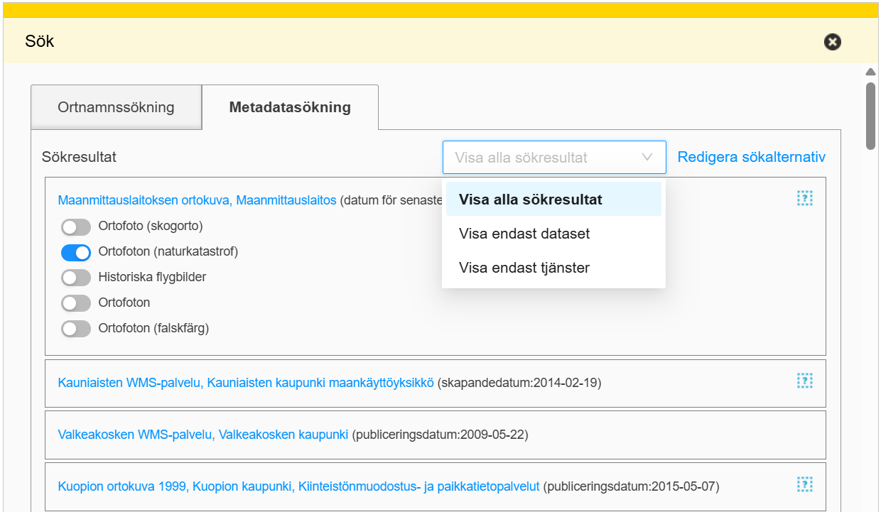The width and height of the screenshot is (881, 512).
Task: Click the Historiska flygbilder label text
Action: [153, 277]
